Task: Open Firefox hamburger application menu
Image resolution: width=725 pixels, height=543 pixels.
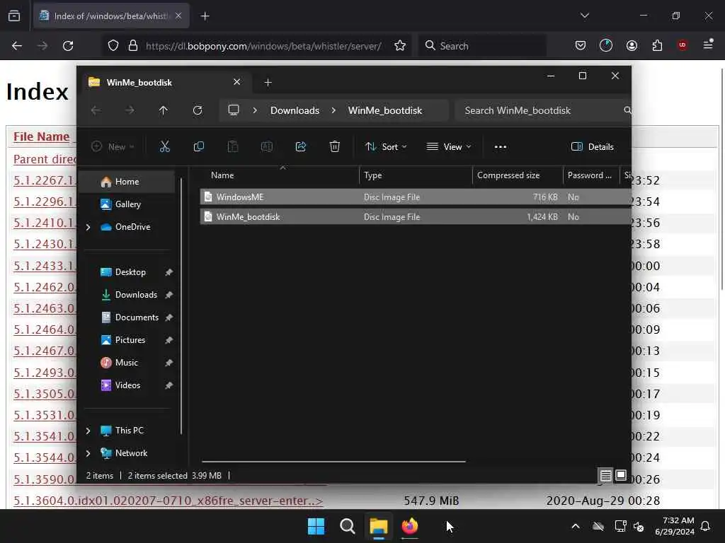Action: click(708, 45)
